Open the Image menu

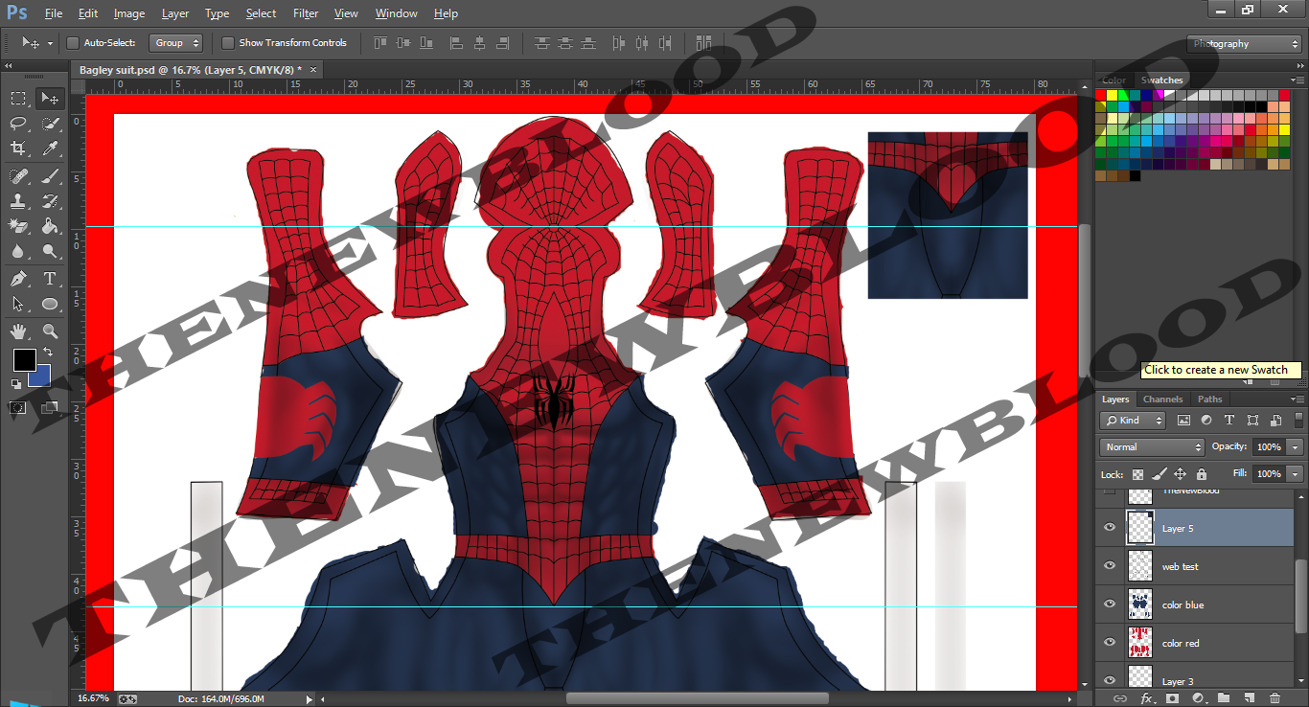pyautogui.click(x=129, y=13)
